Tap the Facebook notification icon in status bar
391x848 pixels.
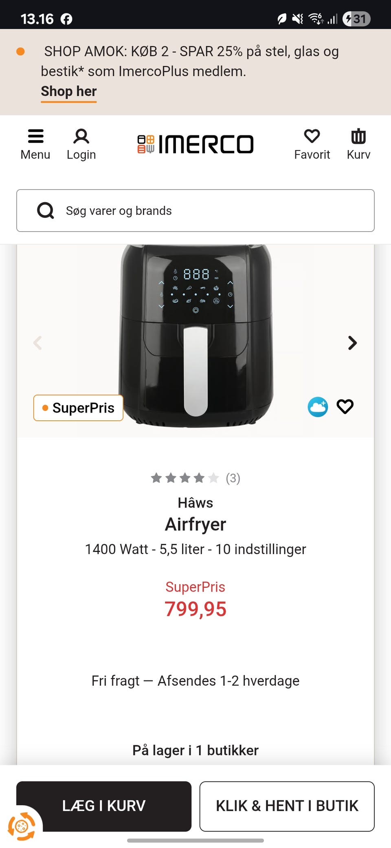[66, 19]
